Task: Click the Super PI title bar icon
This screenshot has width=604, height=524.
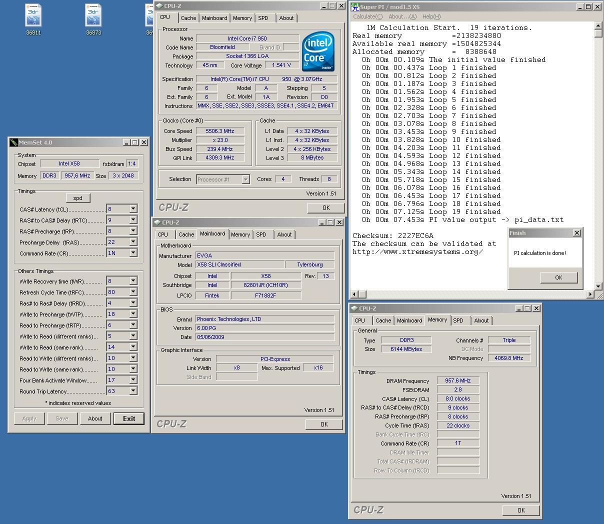Action: point(355,6)
